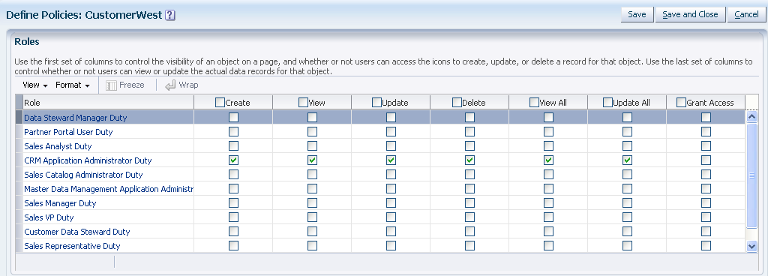Uncheck Delete for CRM Application Administrator Duty
The width and height of the screenshot is (768, 276).
pos(469,160)
